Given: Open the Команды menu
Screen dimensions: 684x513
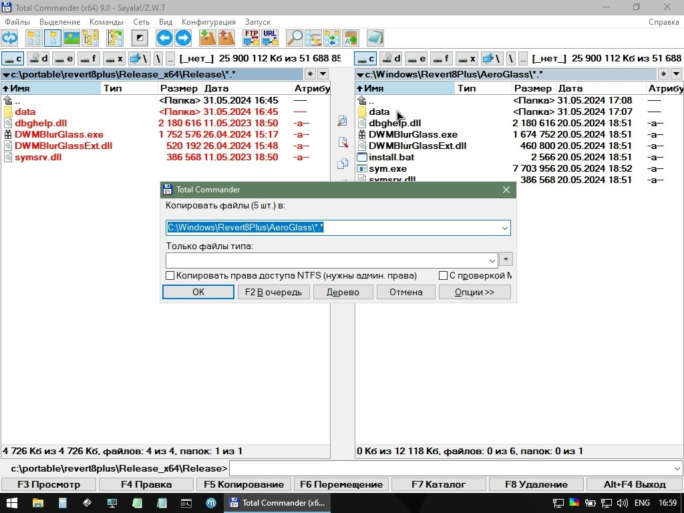Looking at the screenshot, I should tap(106, 22).
